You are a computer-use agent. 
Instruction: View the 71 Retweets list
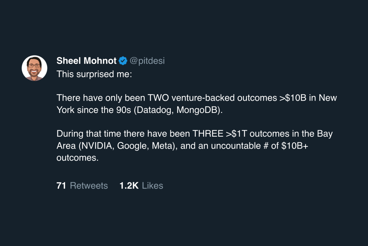pos(82,186)
